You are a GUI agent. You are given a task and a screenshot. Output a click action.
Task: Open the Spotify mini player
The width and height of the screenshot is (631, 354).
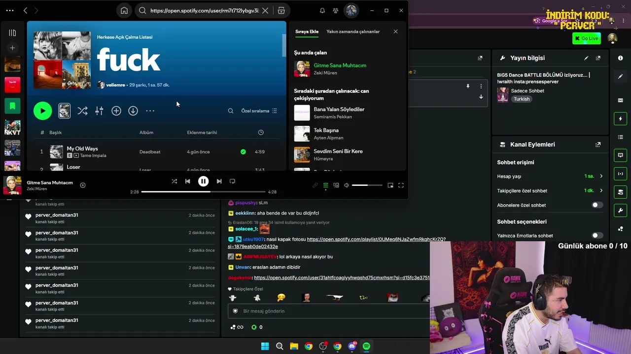coord(390,185)
